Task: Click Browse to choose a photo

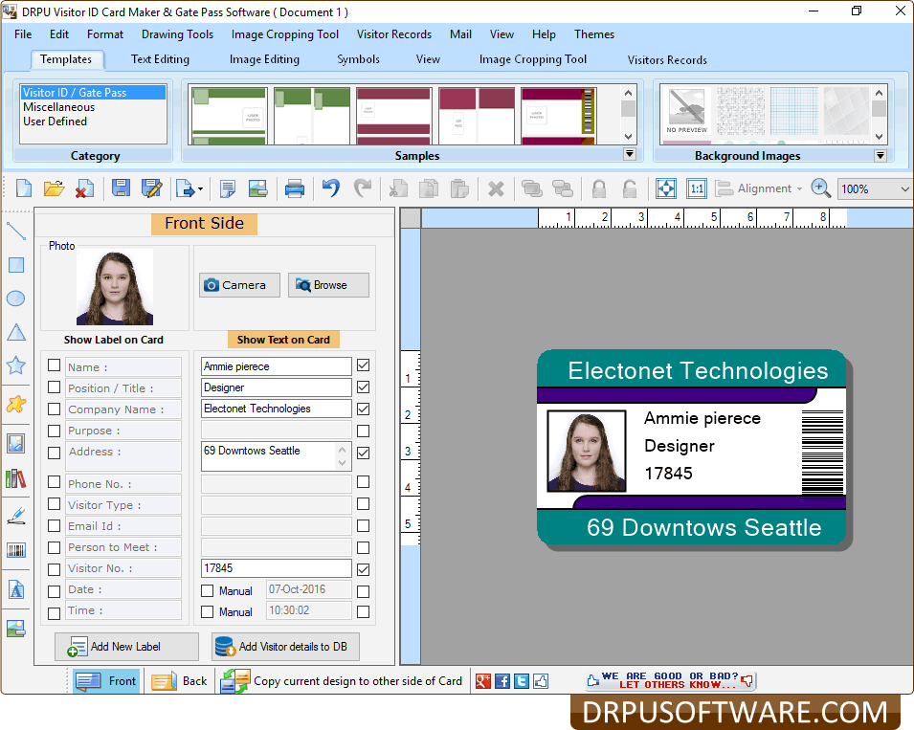Action: point(328,284)
